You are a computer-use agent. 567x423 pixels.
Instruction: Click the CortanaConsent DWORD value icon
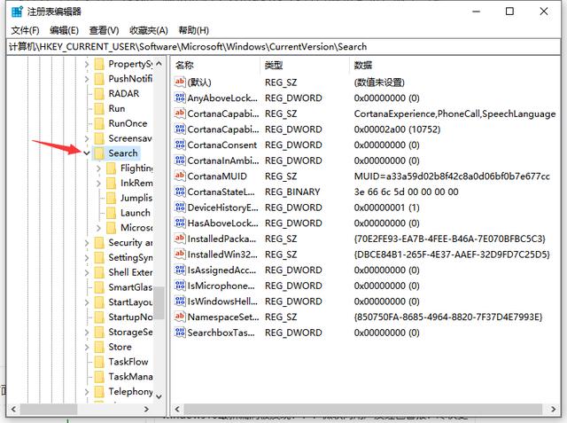coord(180,145)
